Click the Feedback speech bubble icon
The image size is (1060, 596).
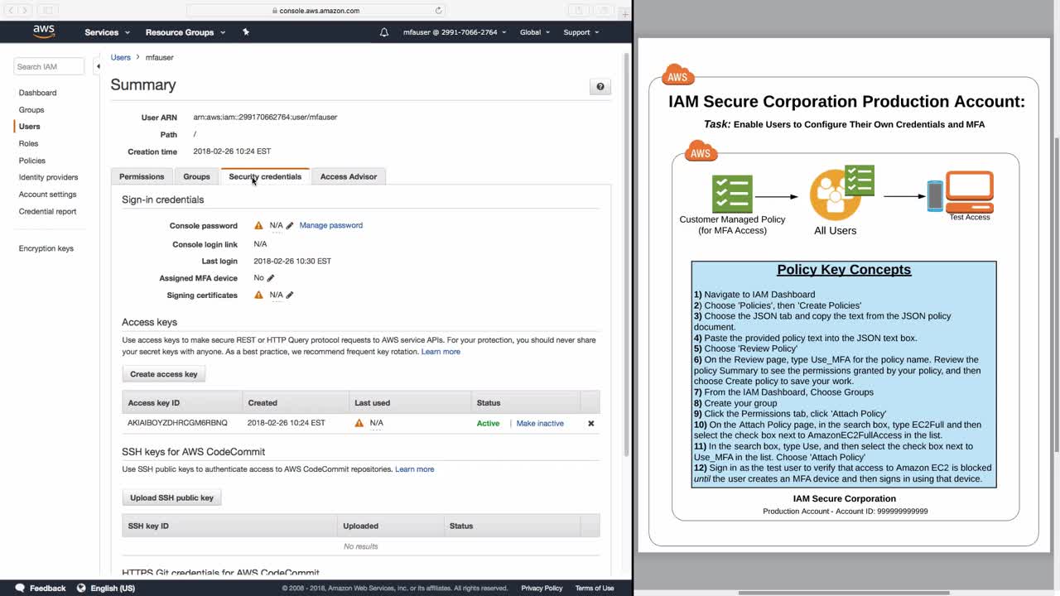(20, 588)
